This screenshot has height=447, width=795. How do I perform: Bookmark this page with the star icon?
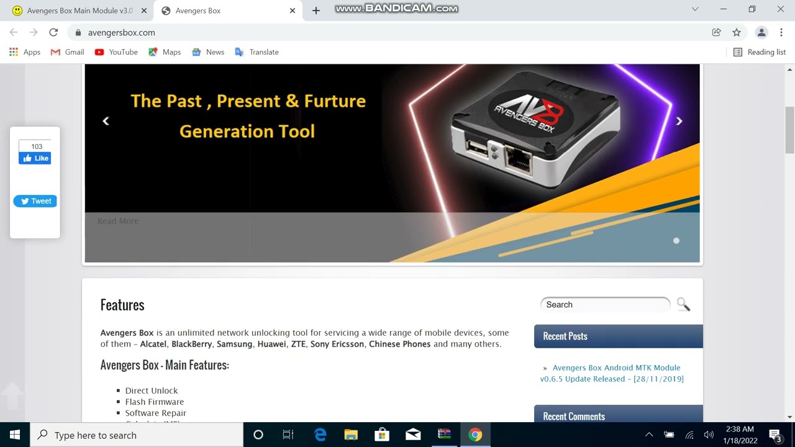point(737,32)
